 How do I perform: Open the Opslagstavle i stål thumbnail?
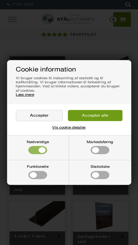point(100,216)
